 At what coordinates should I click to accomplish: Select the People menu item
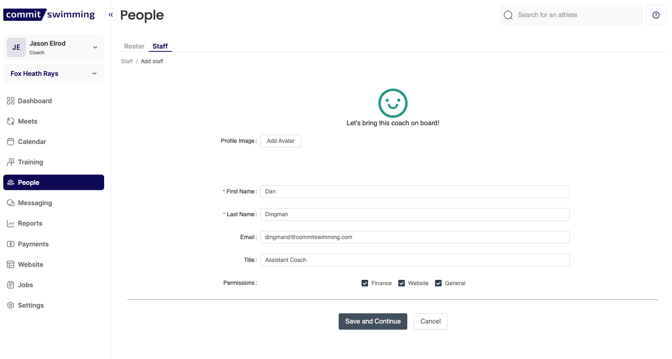[x=54, y=182]
